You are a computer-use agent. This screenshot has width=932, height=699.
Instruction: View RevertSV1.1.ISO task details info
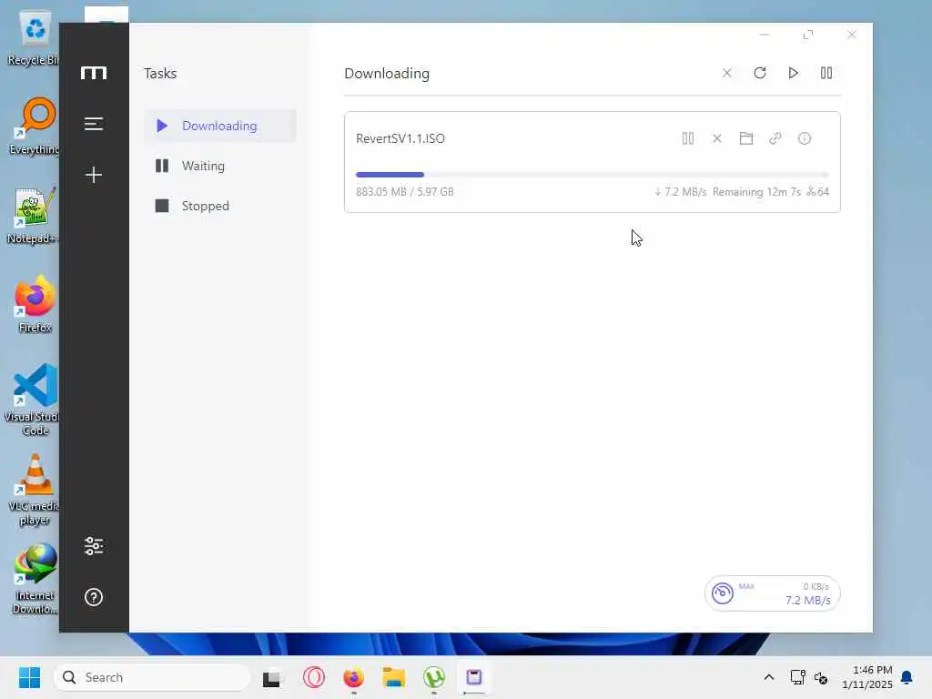tap(805, 138)
